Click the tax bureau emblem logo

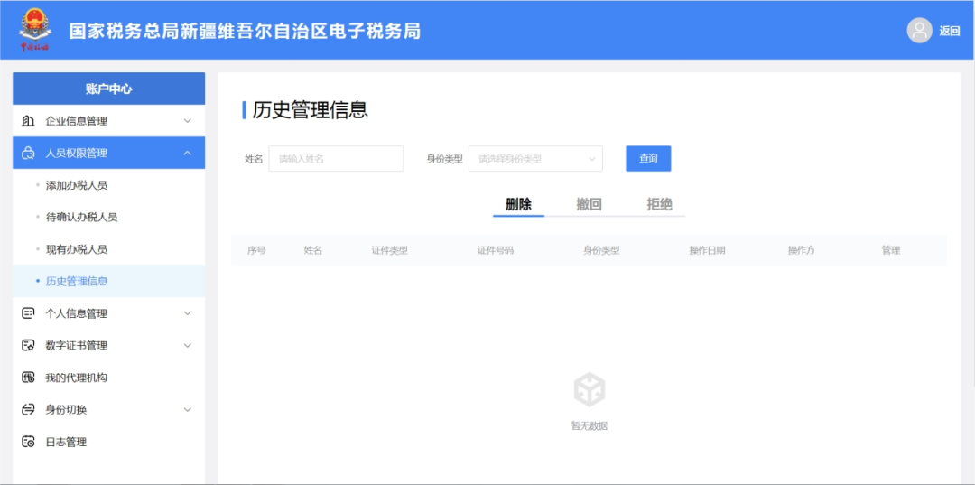34,29
